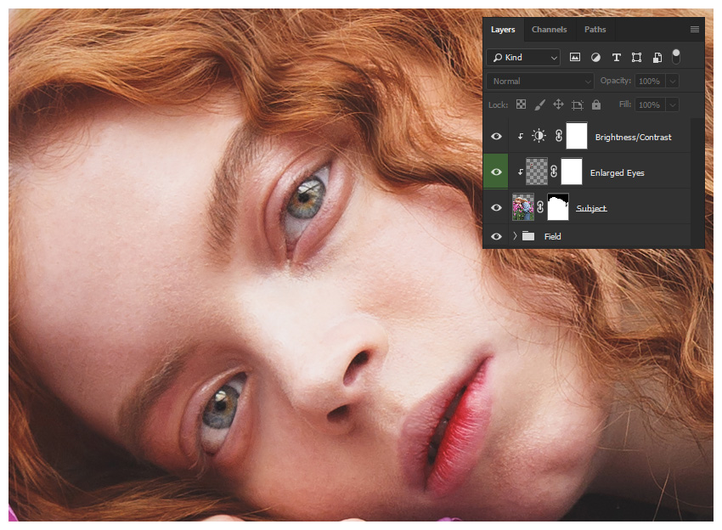Select the Enlarged Eyes mask thumbnail
This screenshot has width=722, height=530.
[572, 172]
